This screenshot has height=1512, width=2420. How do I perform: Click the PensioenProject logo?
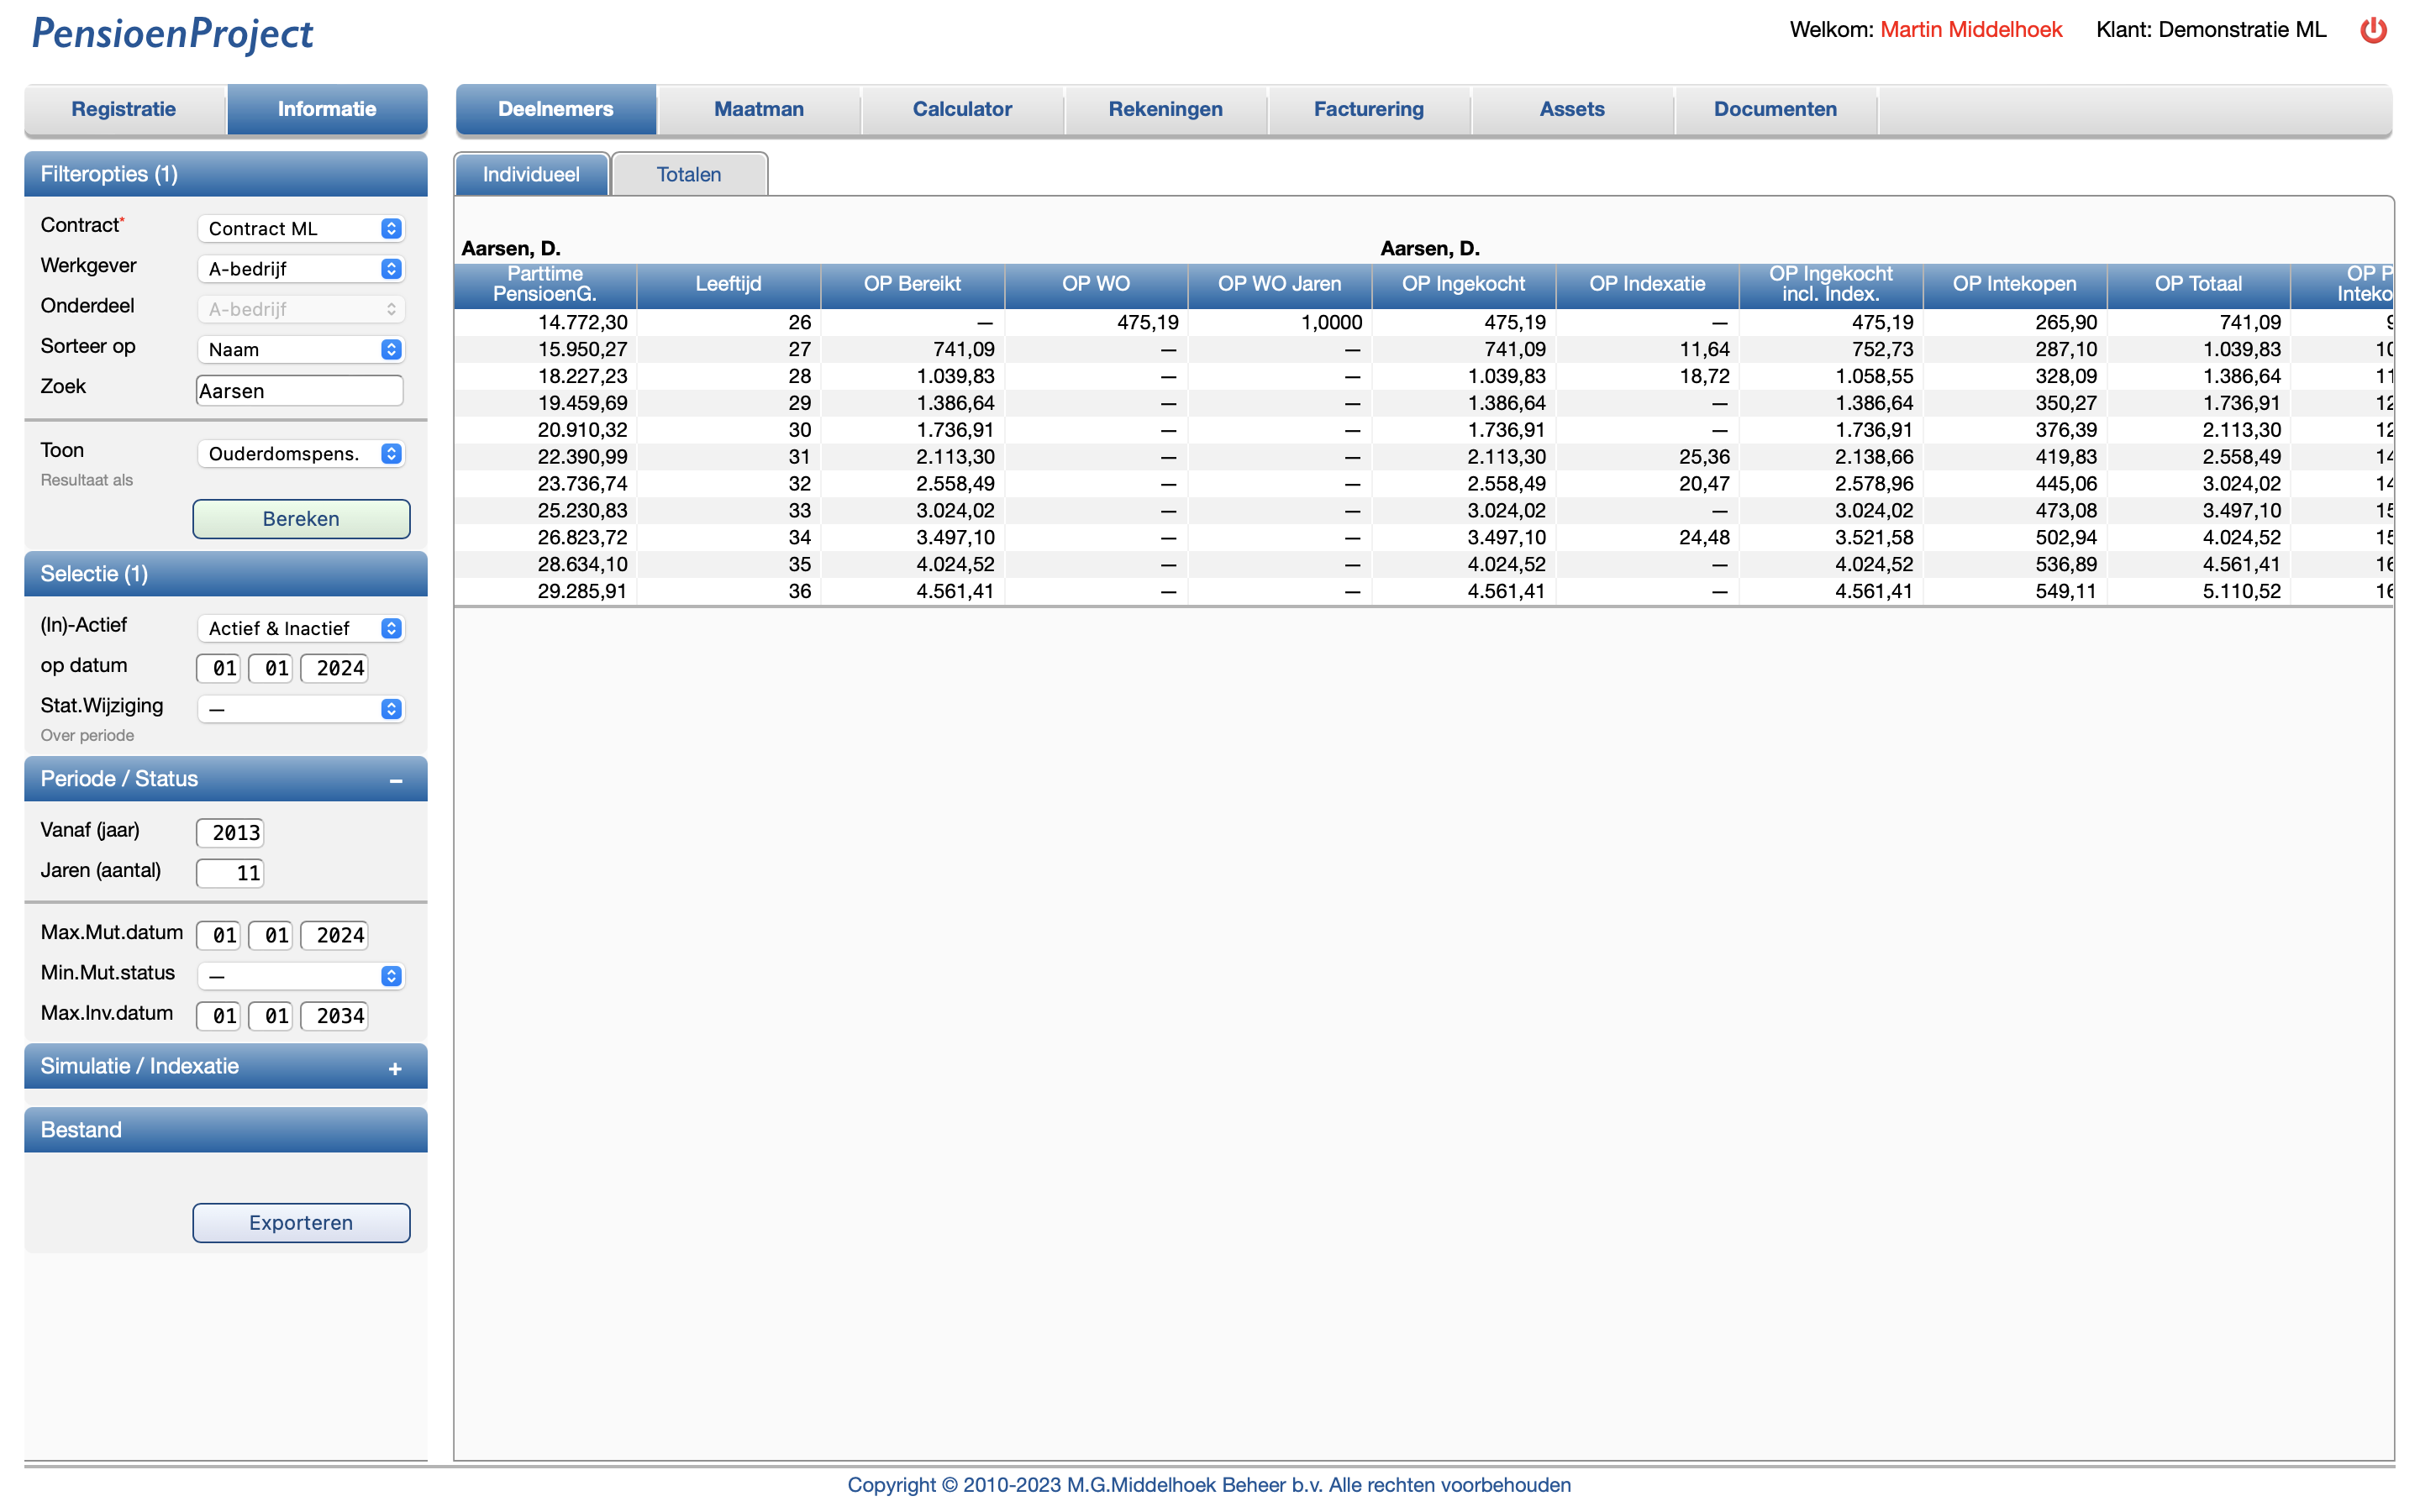click(172, 33)
